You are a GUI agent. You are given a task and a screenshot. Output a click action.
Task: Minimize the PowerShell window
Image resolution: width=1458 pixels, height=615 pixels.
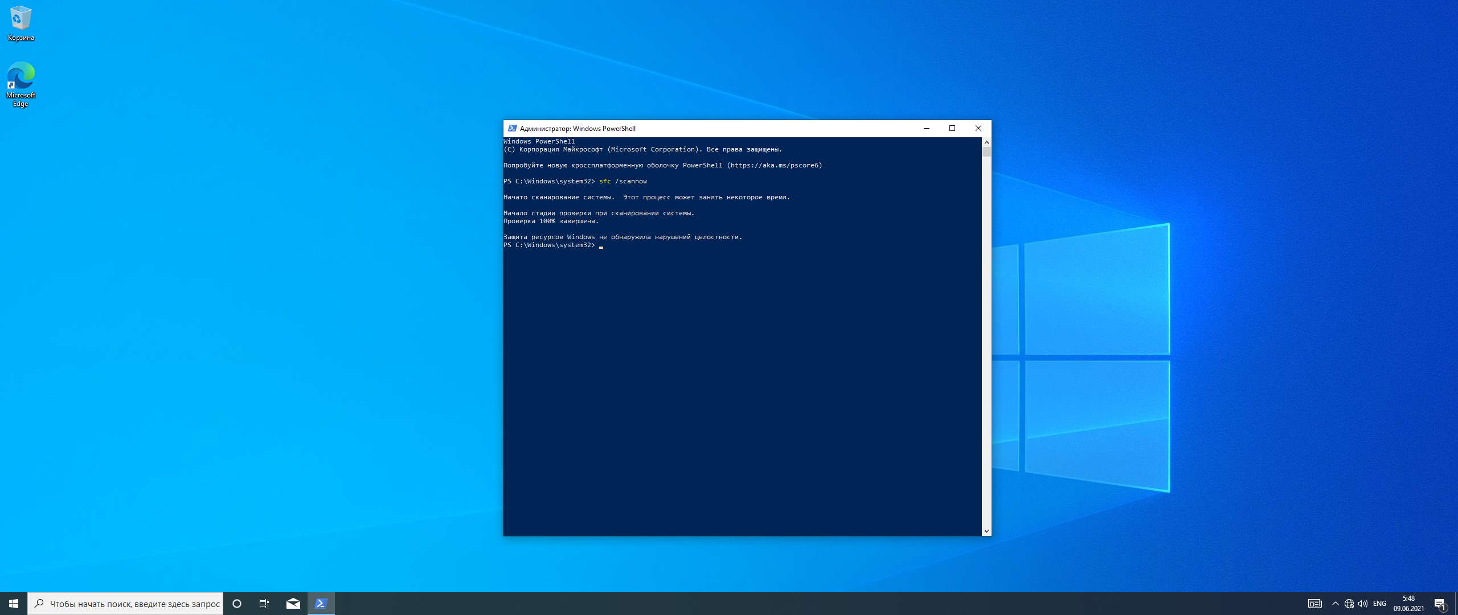(x=926, y=128)
